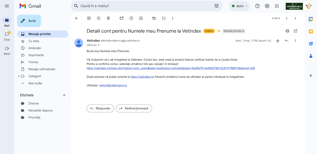Delete this email with the trash icon
The image size is (317, 154).
point(108,18)
